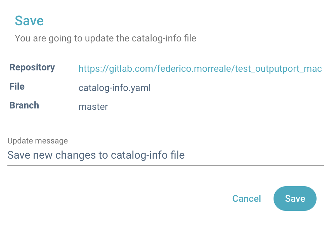Viewport: 332px width, 226px height.
Task: Click empty space right of the update message text
Action: coord(252,155)
